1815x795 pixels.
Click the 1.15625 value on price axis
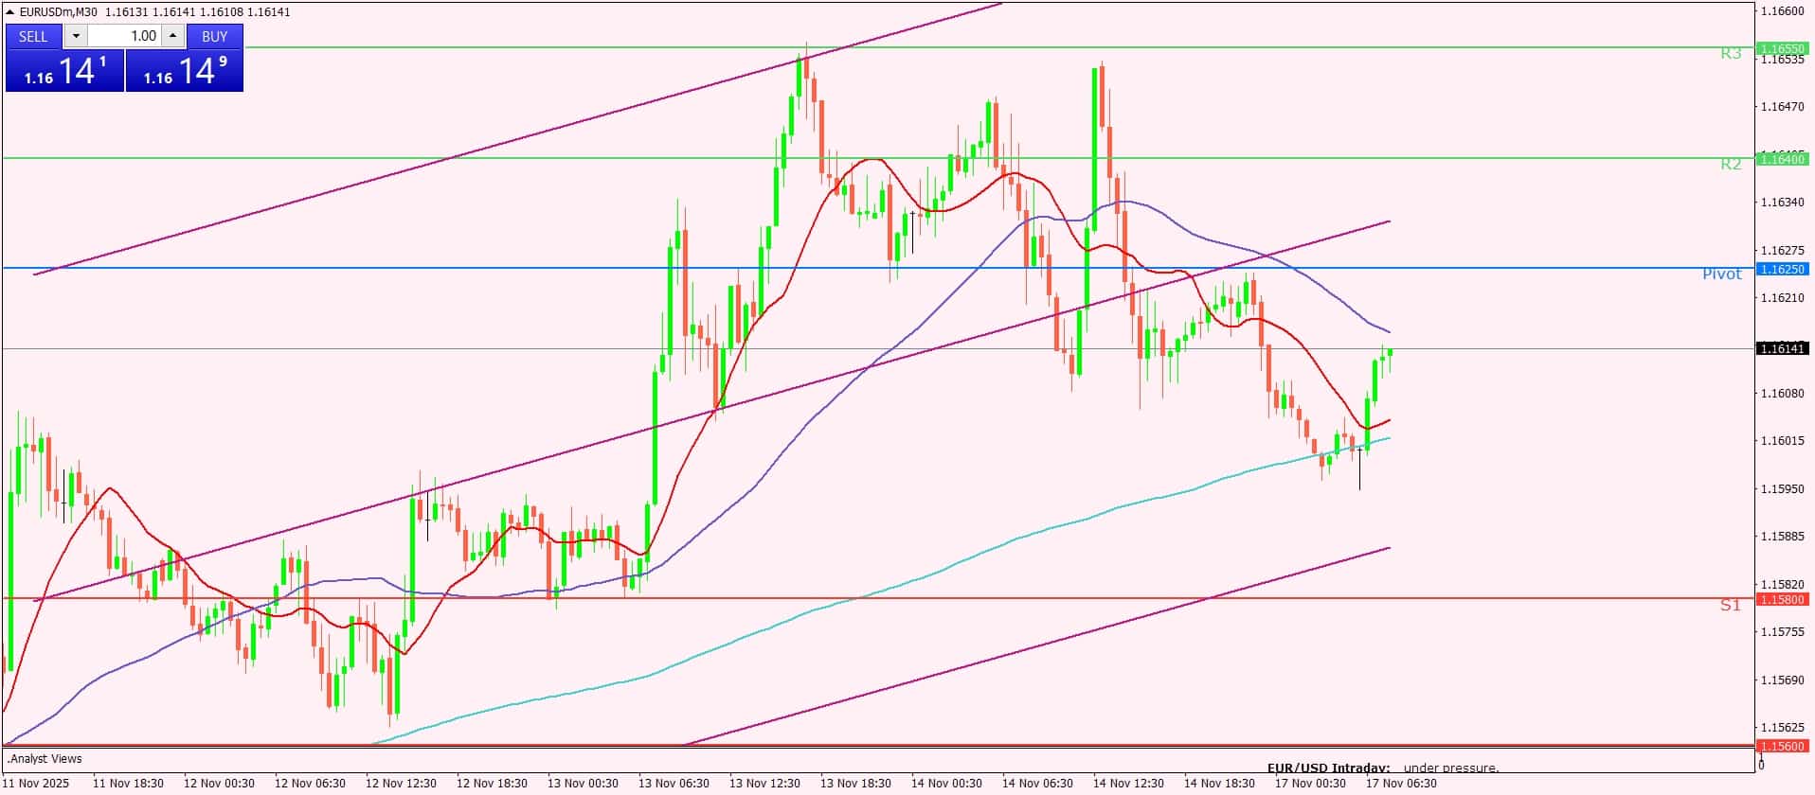(1782, 728)
